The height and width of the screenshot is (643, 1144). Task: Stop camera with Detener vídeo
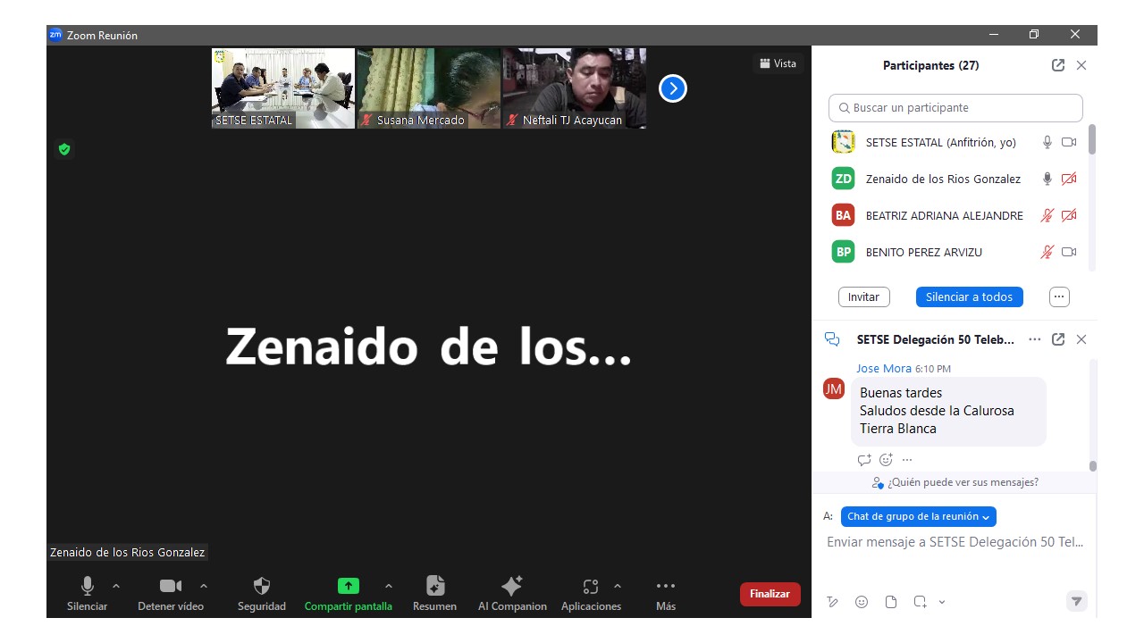click(x=170, y=587)
